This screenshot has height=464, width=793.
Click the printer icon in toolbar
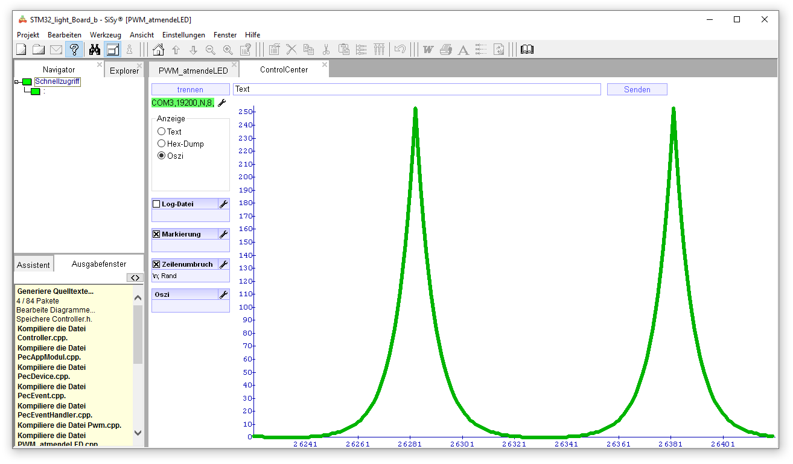[445, 49]
